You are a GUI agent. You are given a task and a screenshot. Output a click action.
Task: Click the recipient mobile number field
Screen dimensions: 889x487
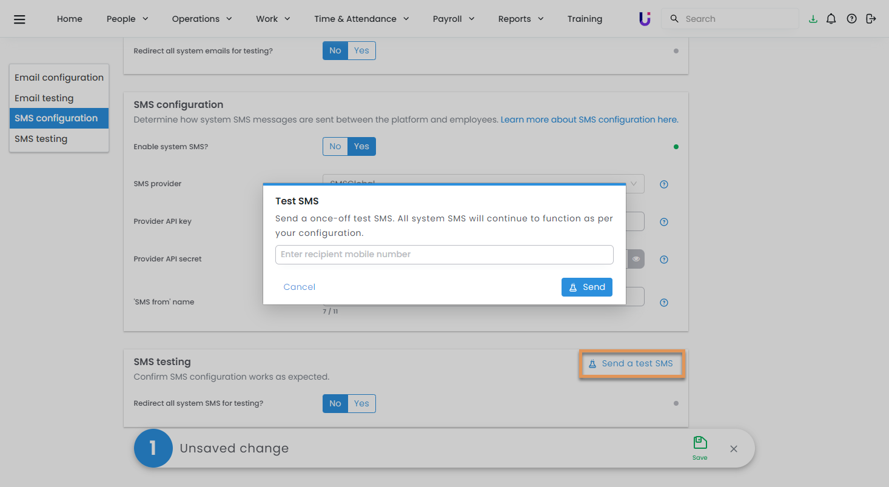pos(444,255)
